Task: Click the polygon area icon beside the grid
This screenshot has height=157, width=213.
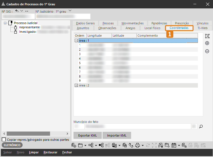Action: click(207, 36)
